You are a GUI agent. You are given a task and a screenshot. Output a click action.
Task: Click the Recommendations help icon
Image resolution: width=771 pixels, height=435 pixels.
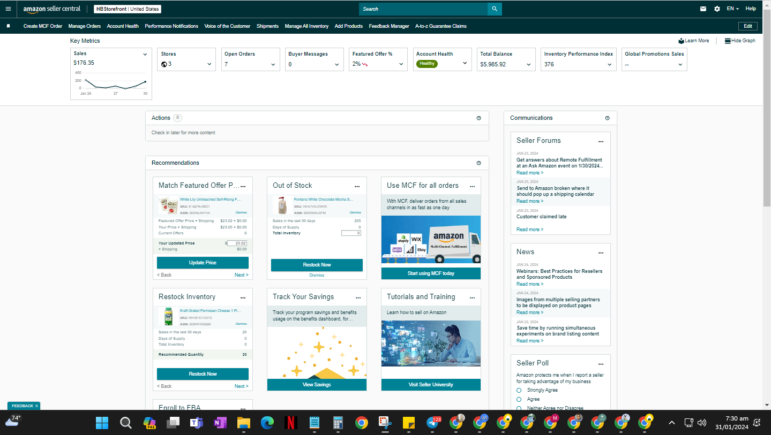click(478, 163)
